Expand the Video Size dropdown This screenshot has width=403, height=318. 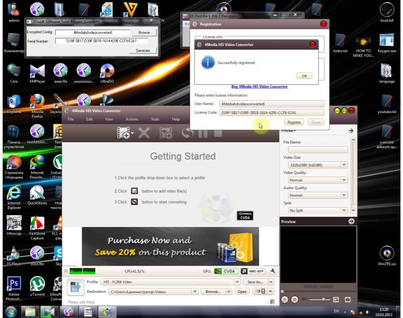point(344,165)
